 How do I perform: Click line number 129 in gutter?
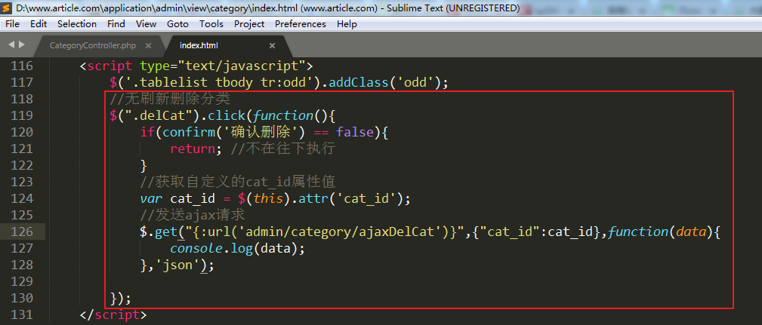pyautogui.click(x=22, y=281)
